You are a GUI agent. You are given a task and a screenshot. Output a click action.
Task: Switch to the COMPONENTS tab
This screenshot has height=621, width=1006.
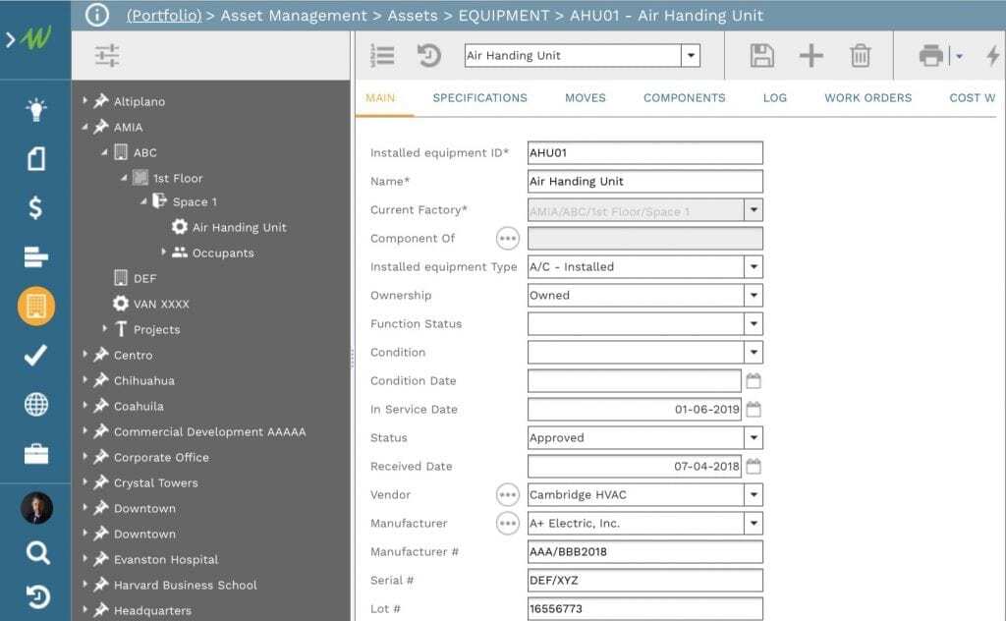pos(685,97)
